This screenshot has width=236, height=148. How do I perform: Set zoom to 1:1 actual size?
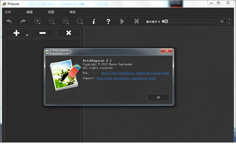click(x=66, y=21)
